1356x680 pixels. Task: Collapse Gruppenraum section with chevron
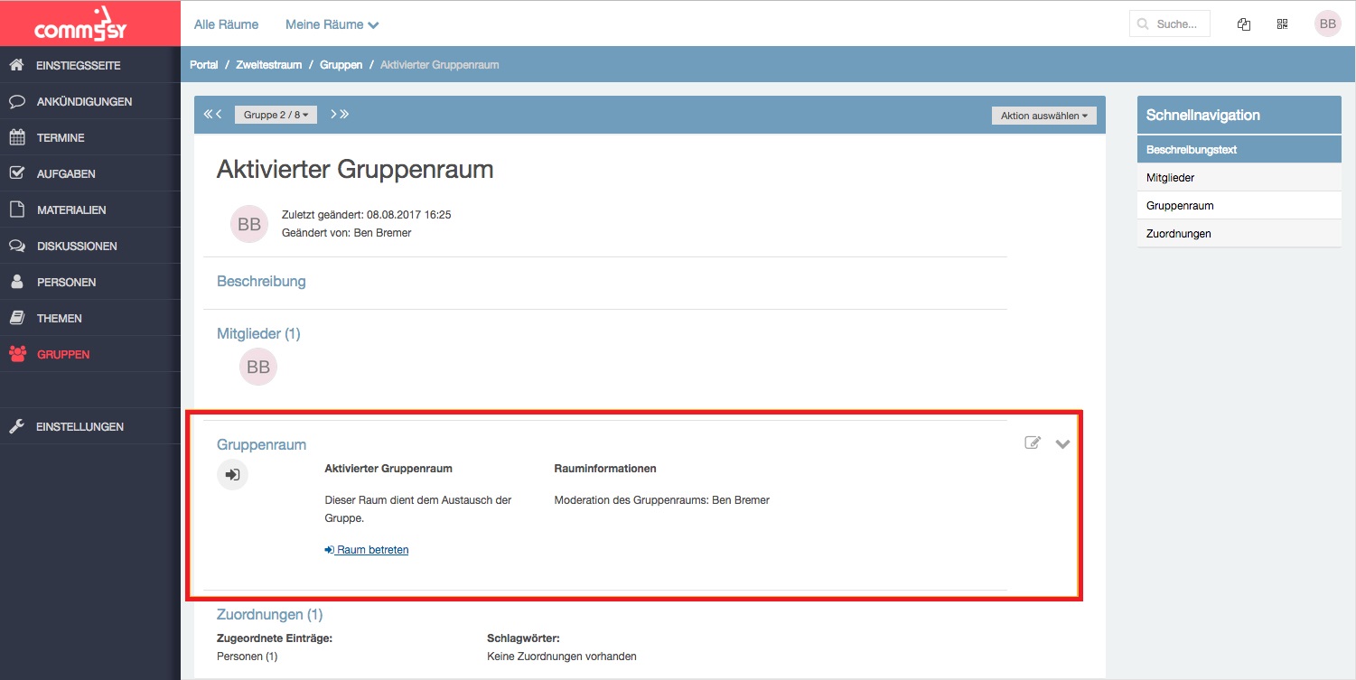click(x=1062, y=443)
